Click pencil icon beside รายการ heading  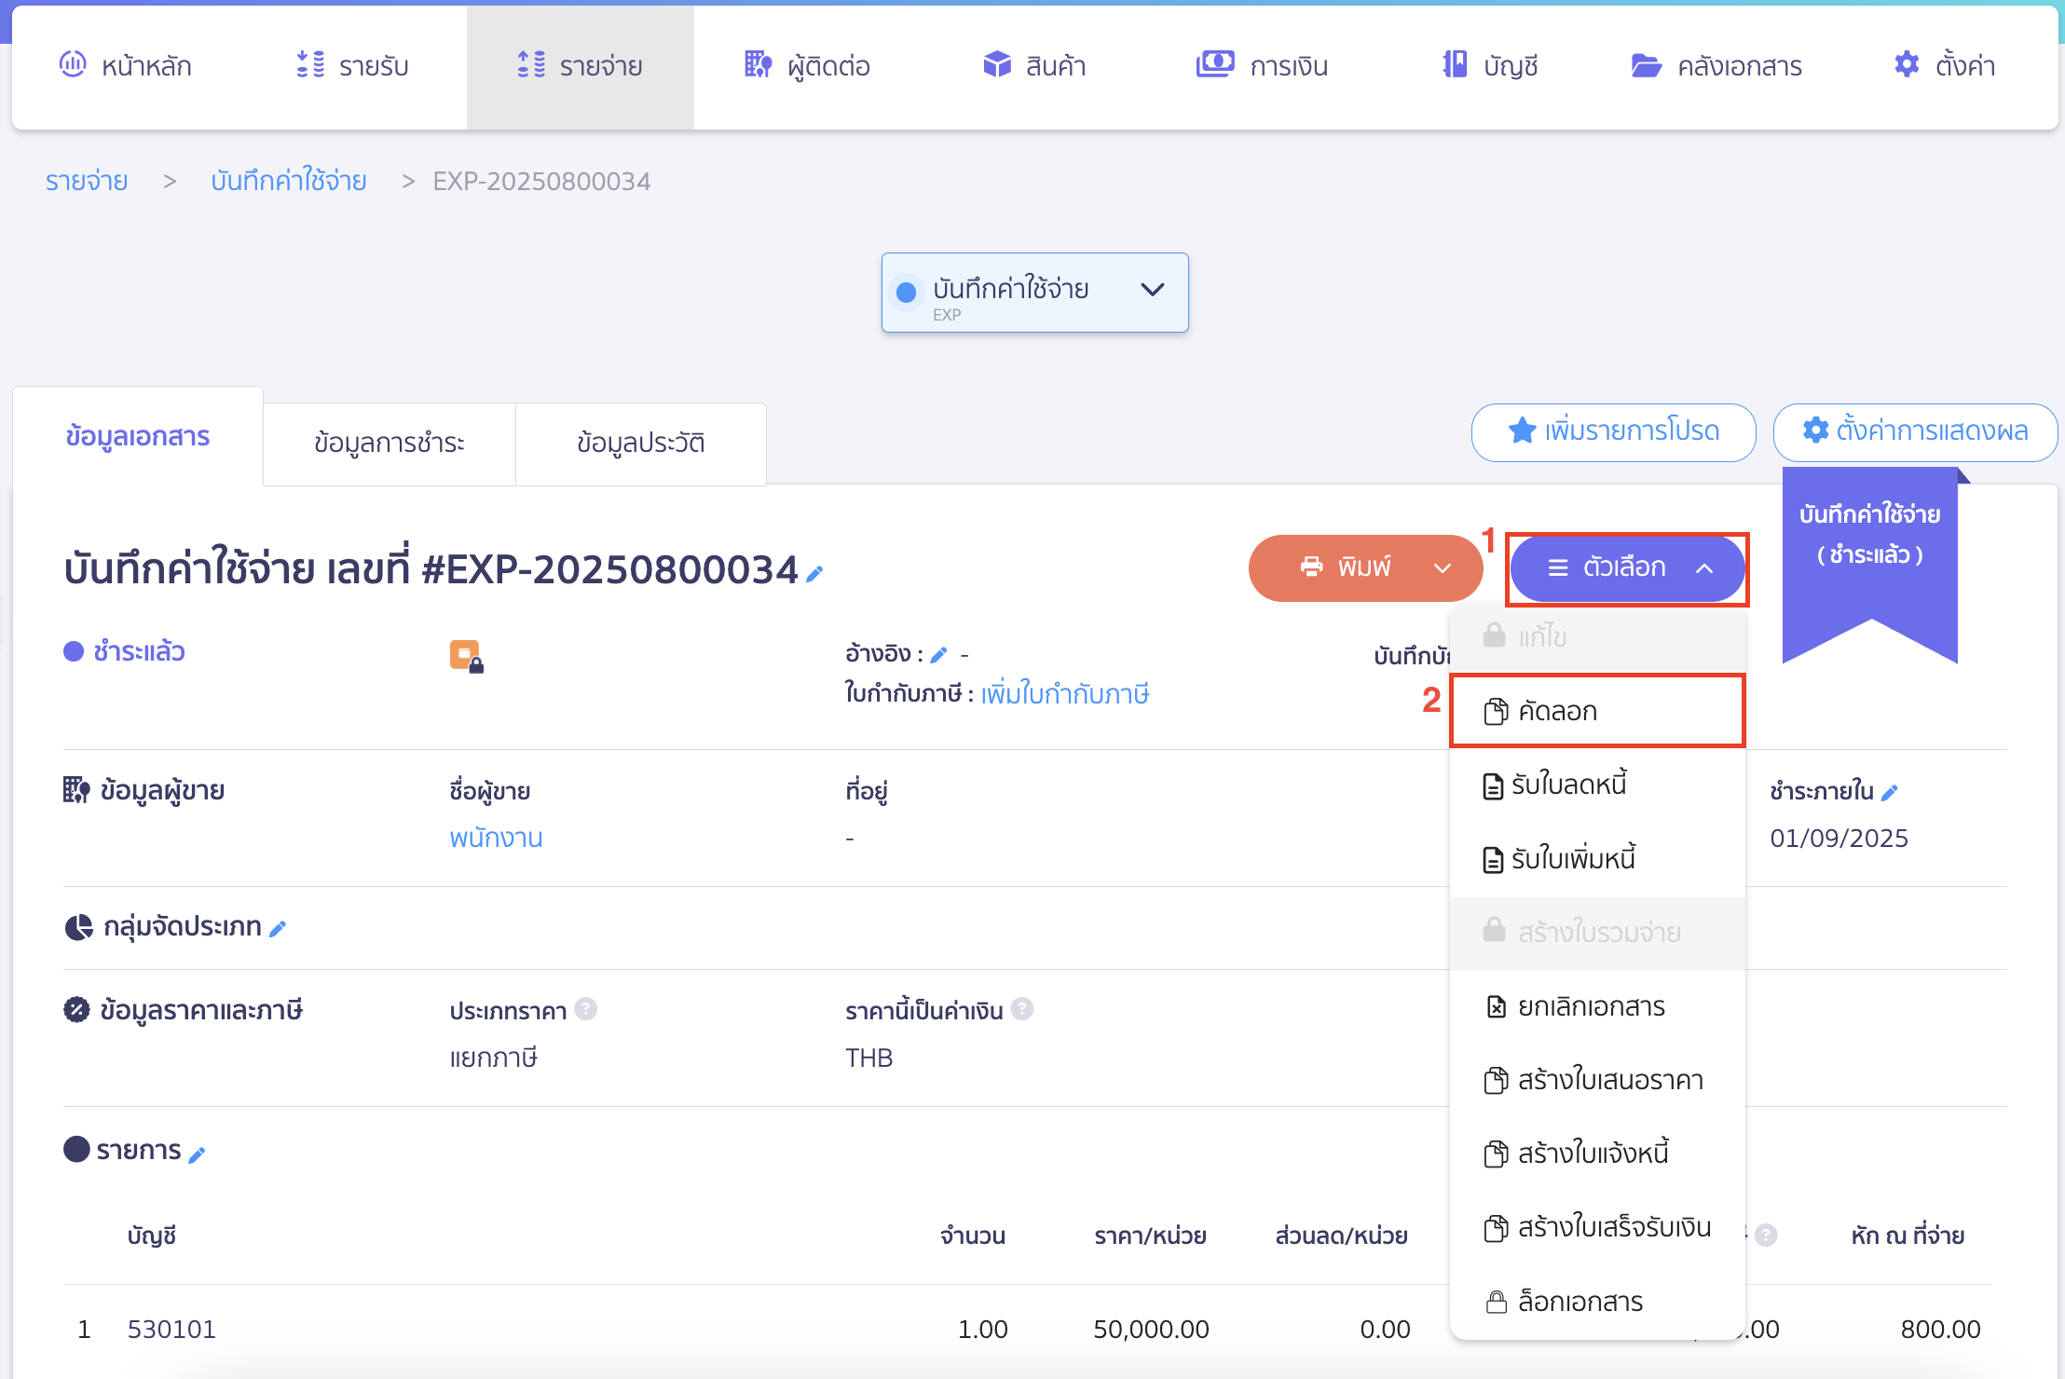click(x=197, y=1154)
